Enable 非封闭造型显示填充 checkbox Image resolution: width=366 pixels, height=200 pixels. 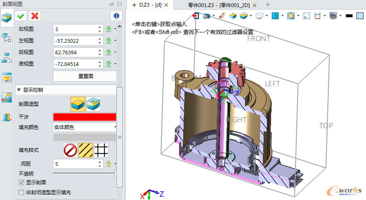coord(22,193)
